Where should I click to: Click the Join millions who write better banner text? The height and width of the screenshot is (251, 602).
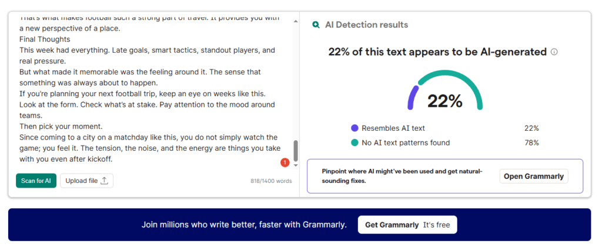[244, 225]
